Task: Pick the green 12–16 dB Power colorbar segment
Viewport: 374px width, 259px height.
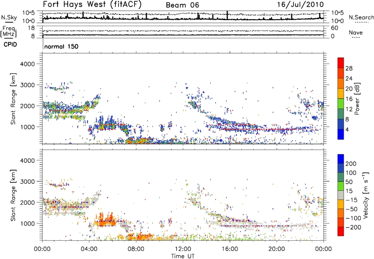Action: point(341,104)
